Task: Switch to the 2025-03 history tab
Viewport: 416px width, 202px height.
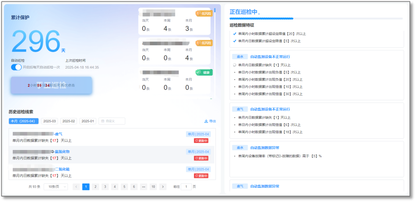Action: click(50, 121)
